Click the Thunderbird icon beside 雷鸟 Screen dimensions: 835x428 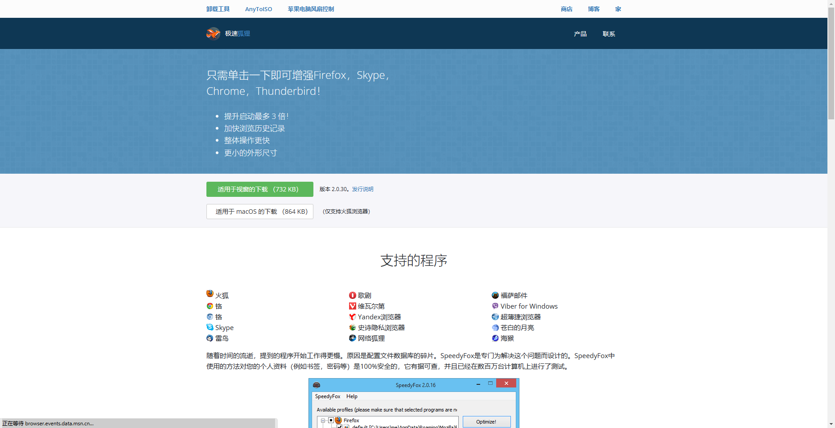[210, 338]
